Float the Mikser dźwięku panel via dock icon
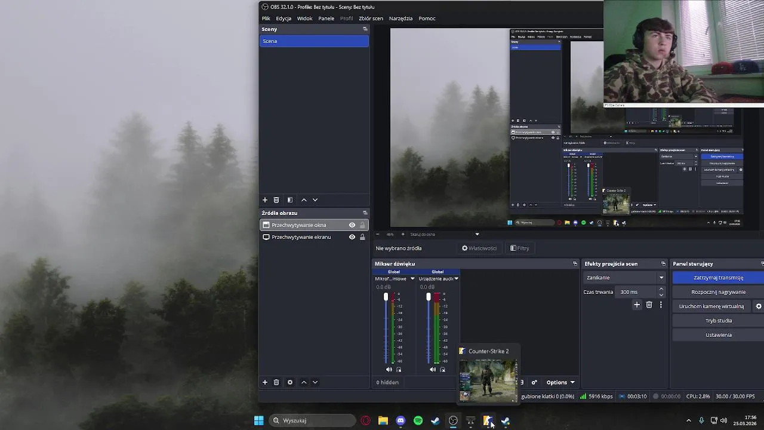This screenshot has width=764, height=430. tap(575, 264)
